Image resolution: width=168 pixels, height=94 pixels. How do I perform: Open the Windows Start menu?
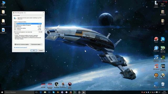pos(2,92)
